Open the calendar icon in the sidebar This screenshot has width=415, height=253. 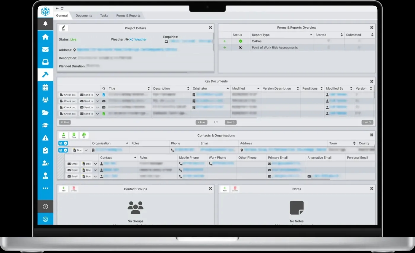[45, 87]
